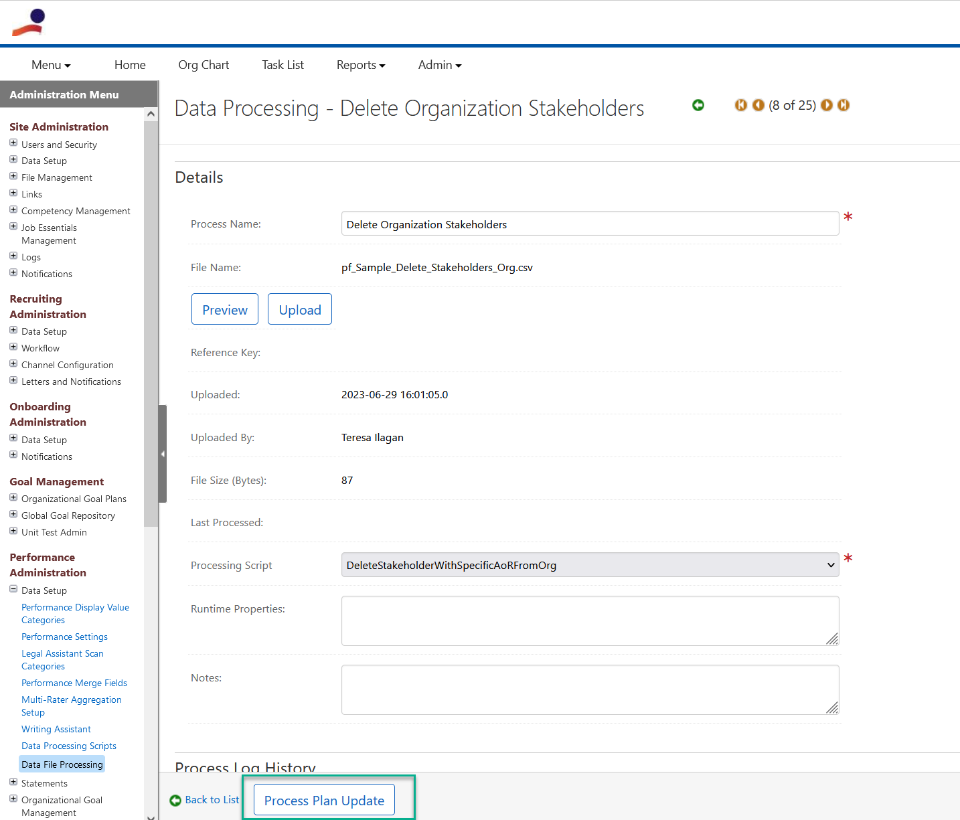Click uploaded timestamp 2023-06-29 16:01:05.0

click(x=395, y=395)
